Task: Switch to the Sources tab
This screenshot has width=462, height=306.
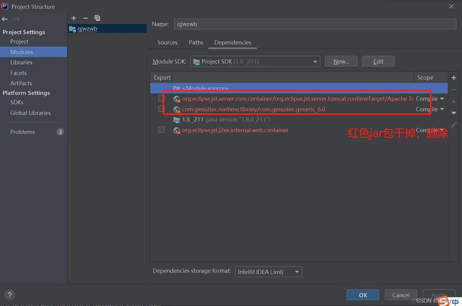Action: (x=168, y=42)
